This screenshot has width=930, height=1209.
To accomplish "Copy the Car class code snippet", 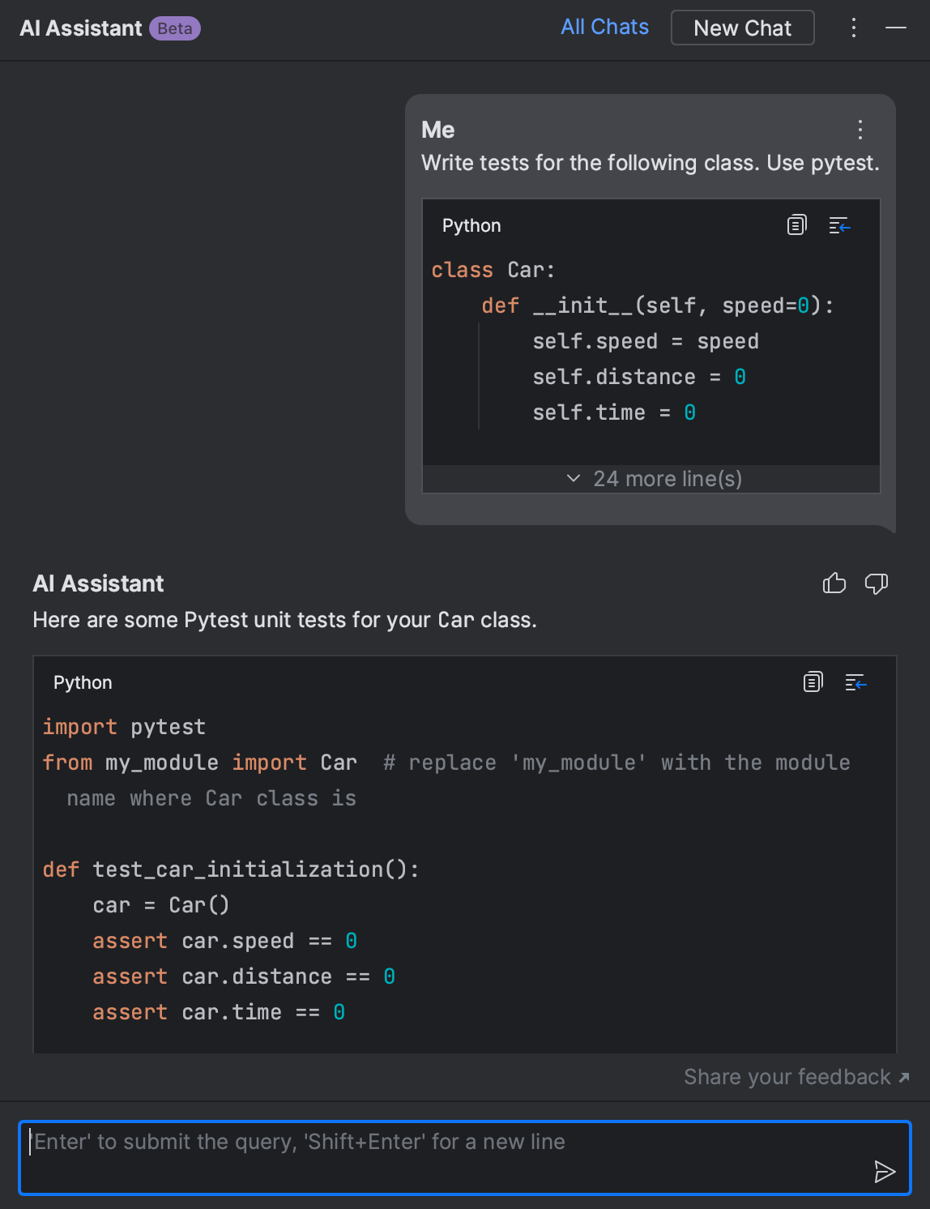I will point(797,225).
